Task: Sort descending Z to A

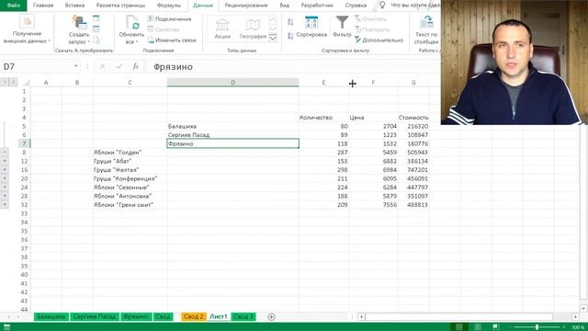Action: pyautogui.click(x=290, y=36)
